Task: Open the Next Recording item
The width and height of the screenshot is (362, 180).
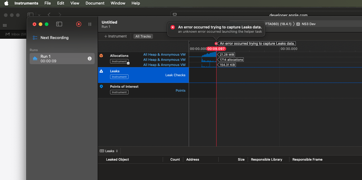Action: [x=54, y=38]
